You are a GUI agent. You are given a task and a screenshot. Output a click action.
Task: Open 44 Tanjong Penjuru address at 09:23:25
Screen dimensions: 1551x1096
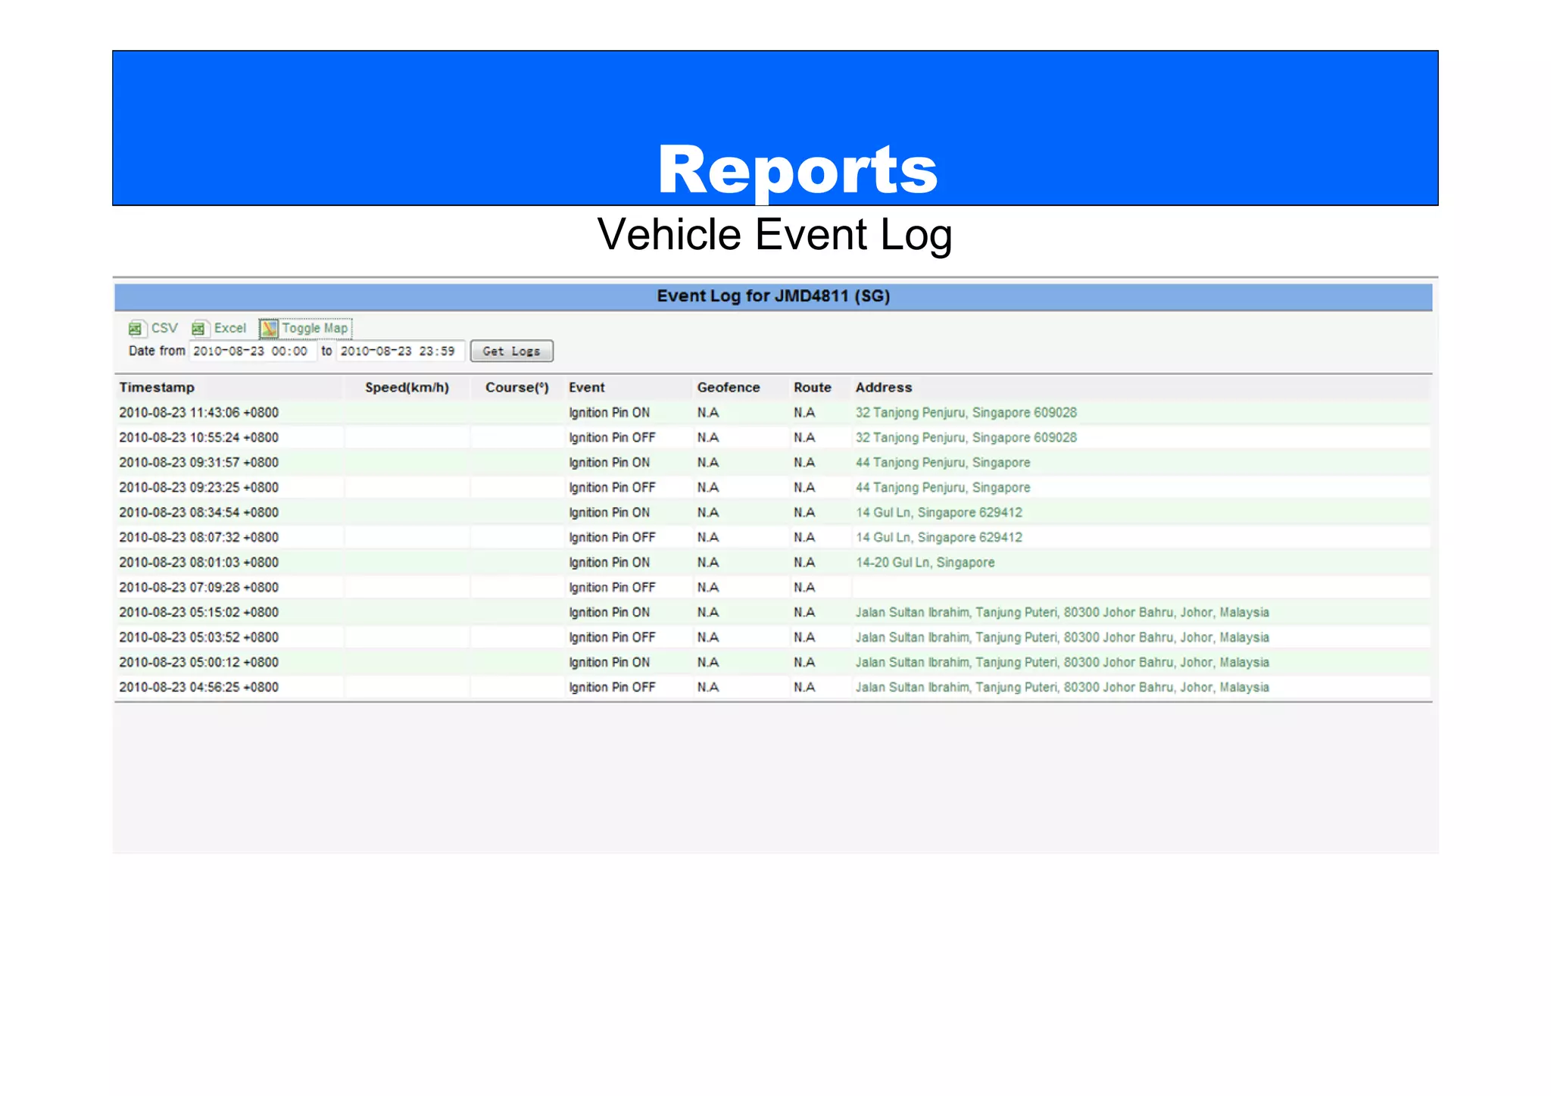point(943,487)
